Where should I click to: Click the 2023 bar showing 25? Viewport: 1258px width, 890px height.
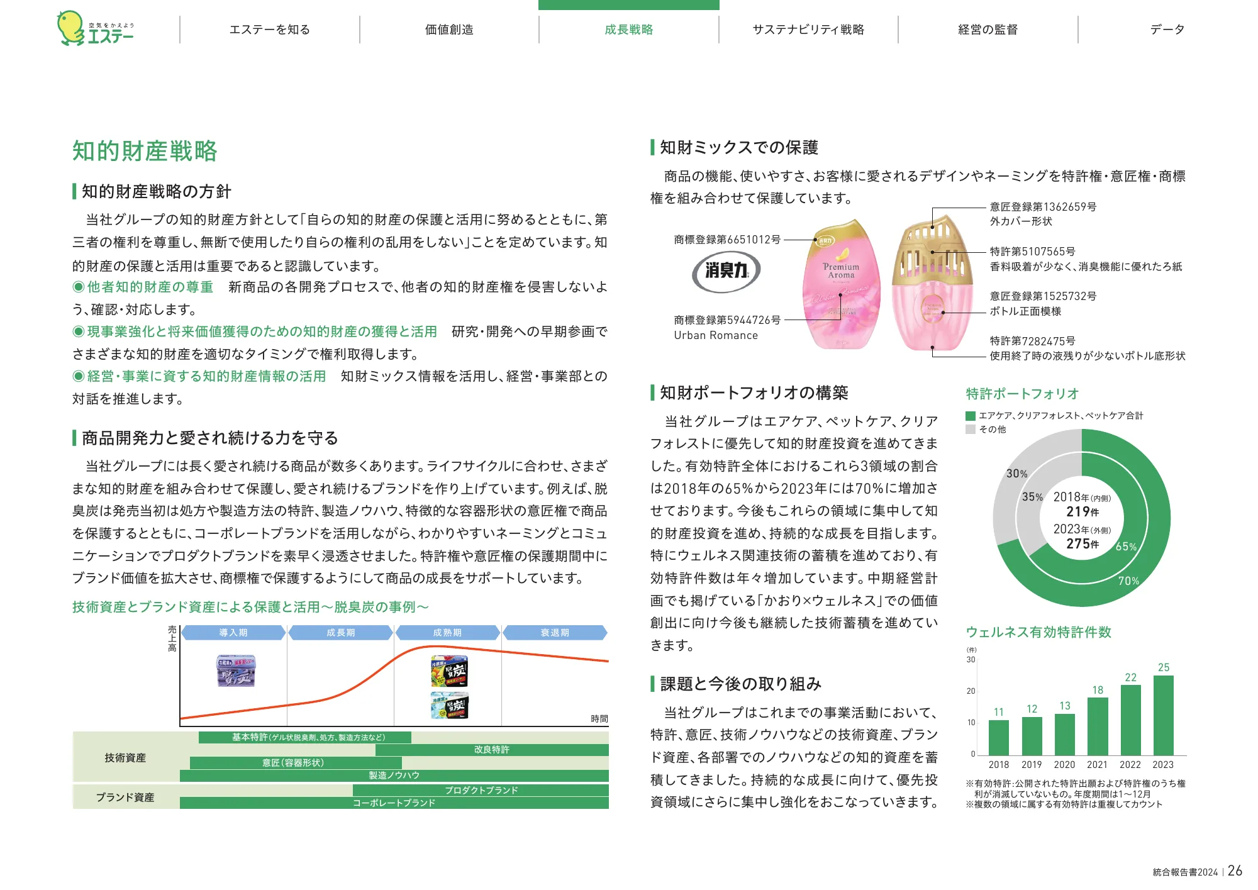coord(1164,715)
